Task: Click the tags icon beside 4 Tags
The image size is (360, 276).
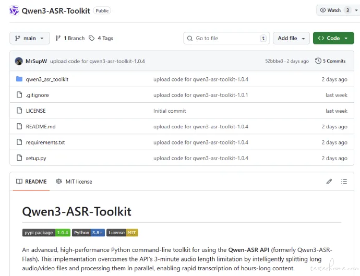Action: pos(92,38)
